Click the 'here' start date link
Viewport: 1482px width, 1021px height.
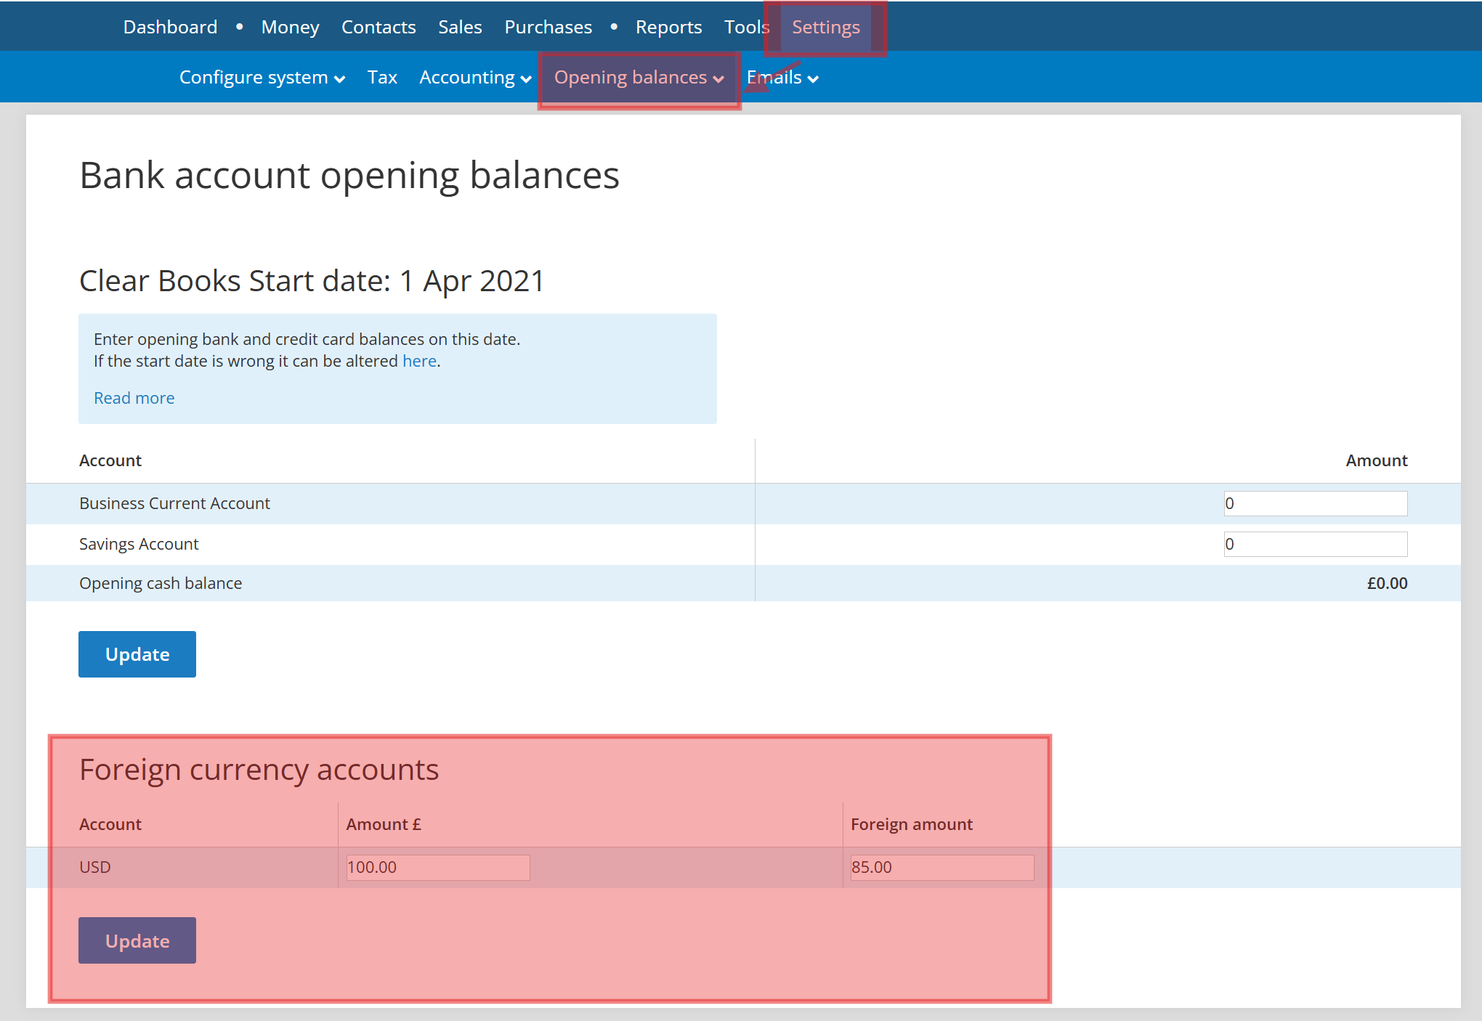(419, 361)
